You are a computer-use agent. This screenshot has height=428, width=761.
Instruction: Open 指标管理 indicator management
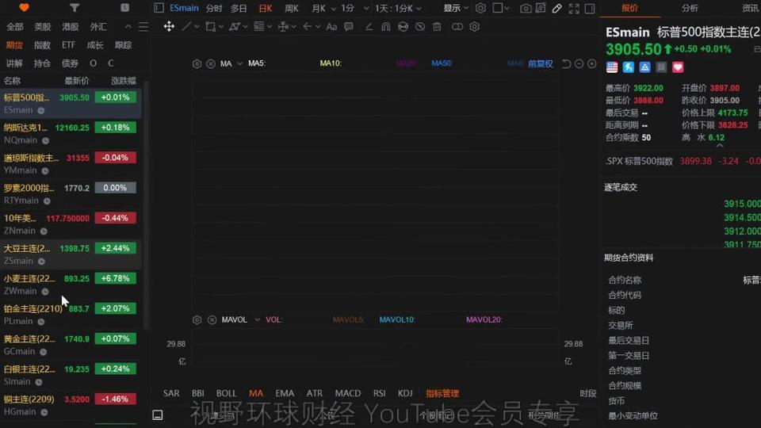[442, 393]
